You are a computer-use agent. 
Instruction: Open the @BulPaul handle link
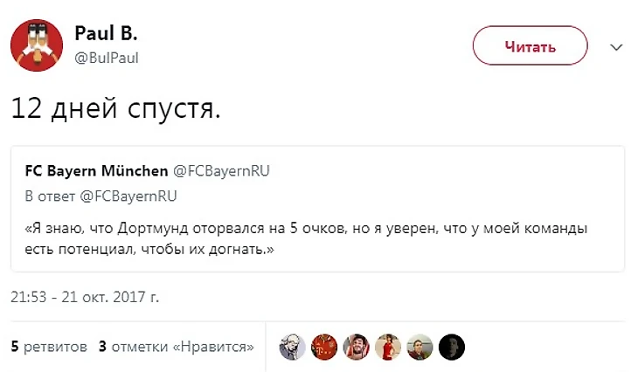(107, 58)
